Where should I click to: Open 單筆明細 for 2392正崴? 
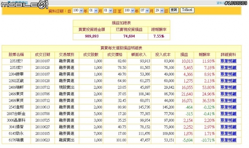(228, 81)
